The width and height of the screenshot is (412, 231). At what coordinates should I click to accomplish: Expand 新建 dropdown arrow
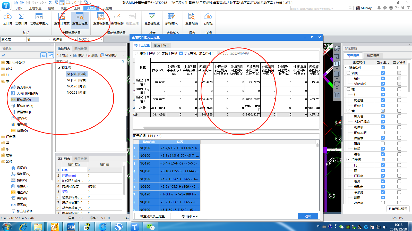pyautogui.click(x=70, y=55)
